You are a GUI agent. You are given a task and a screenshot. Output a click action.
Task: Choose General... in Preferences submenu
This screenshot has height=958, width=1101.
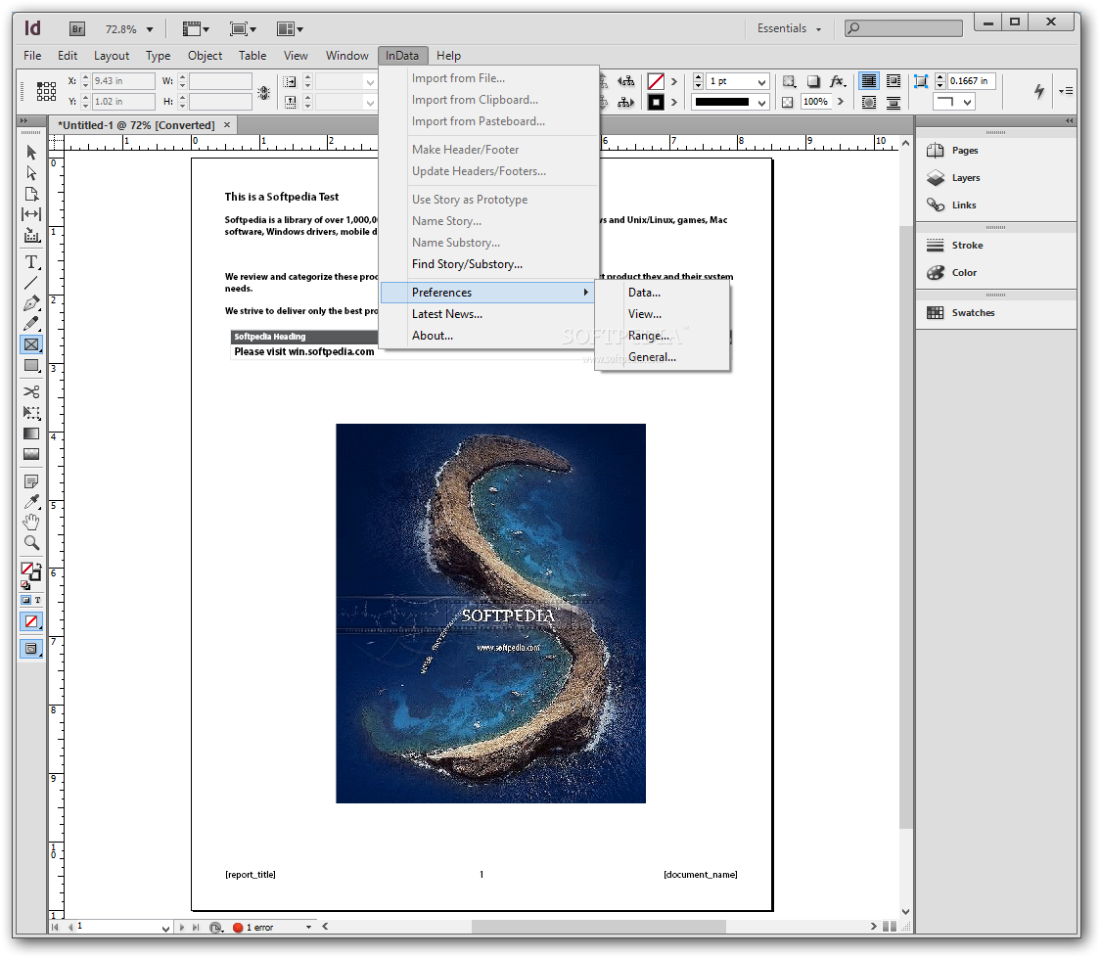662,357
